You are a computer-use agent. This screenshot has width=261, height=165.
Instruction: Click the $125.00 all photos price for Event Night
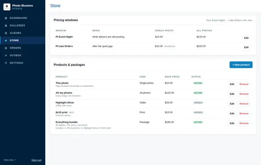[x=201, y=37]
